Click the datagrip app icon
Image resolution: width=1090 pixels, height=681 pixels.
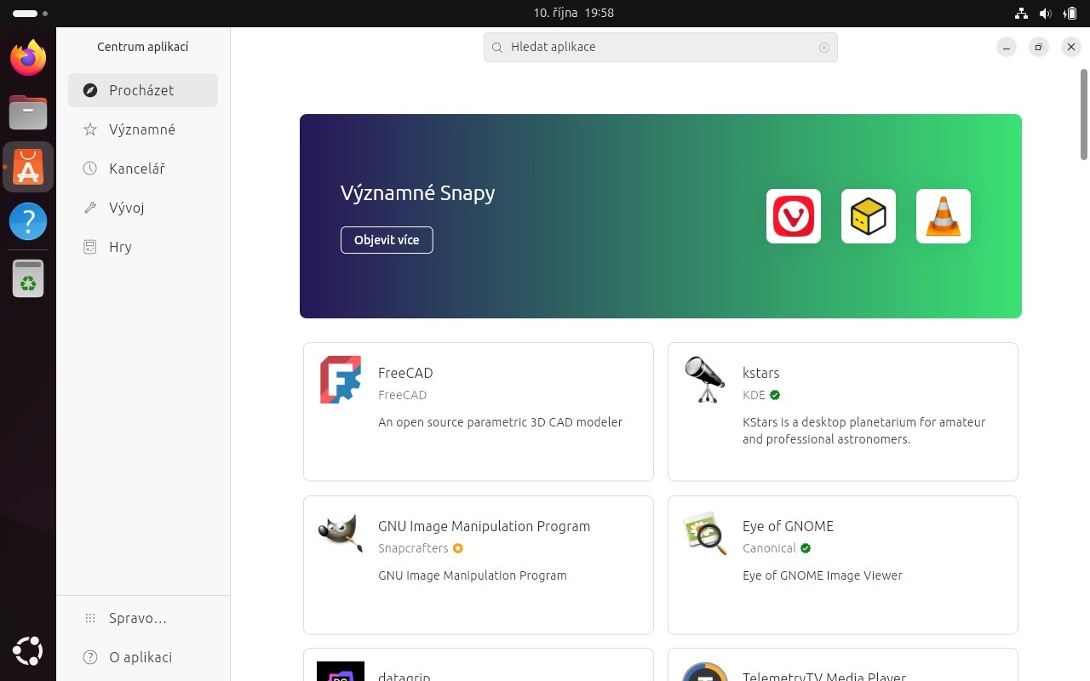pyautogui.click(x=341, y=672)
